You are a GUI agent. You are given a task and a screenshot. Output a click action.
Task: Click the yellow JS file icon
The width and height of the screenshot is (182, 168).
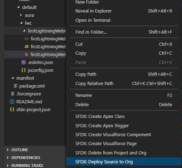point(26,46)
